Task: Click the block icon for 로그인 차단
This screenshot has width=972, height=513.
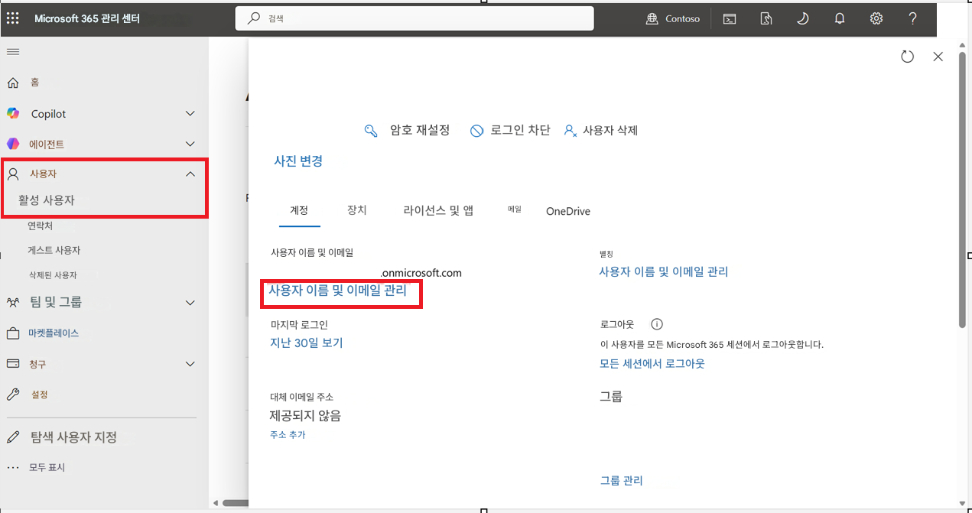Action: (476, 131)
